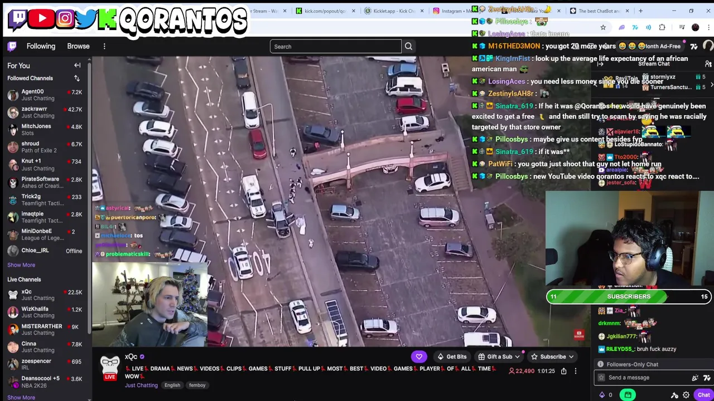Open the Subscribe dropdown

coord(552,356)
